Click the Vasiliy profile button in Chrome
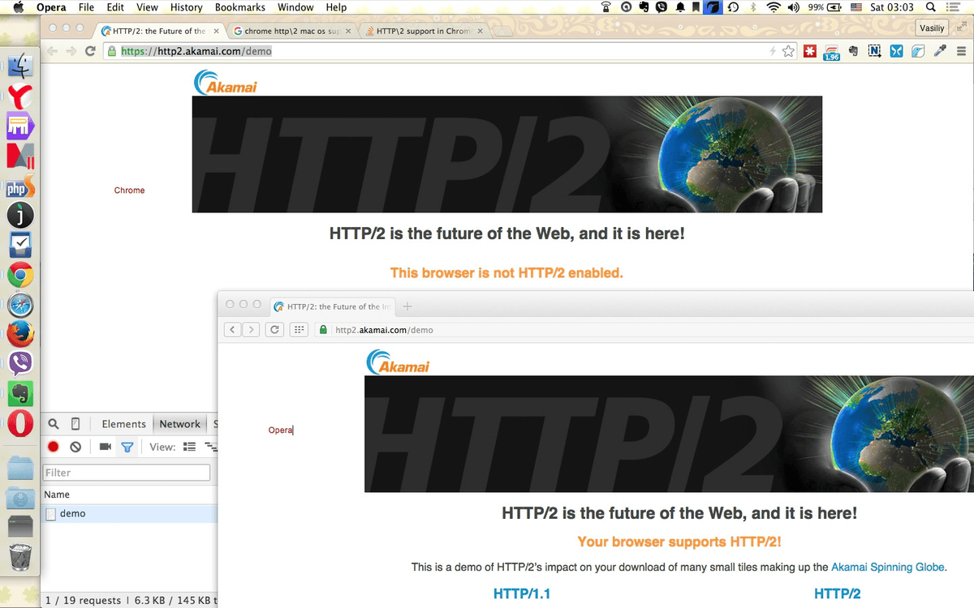Viewport: 974px width, 608px height. [932, 28]
